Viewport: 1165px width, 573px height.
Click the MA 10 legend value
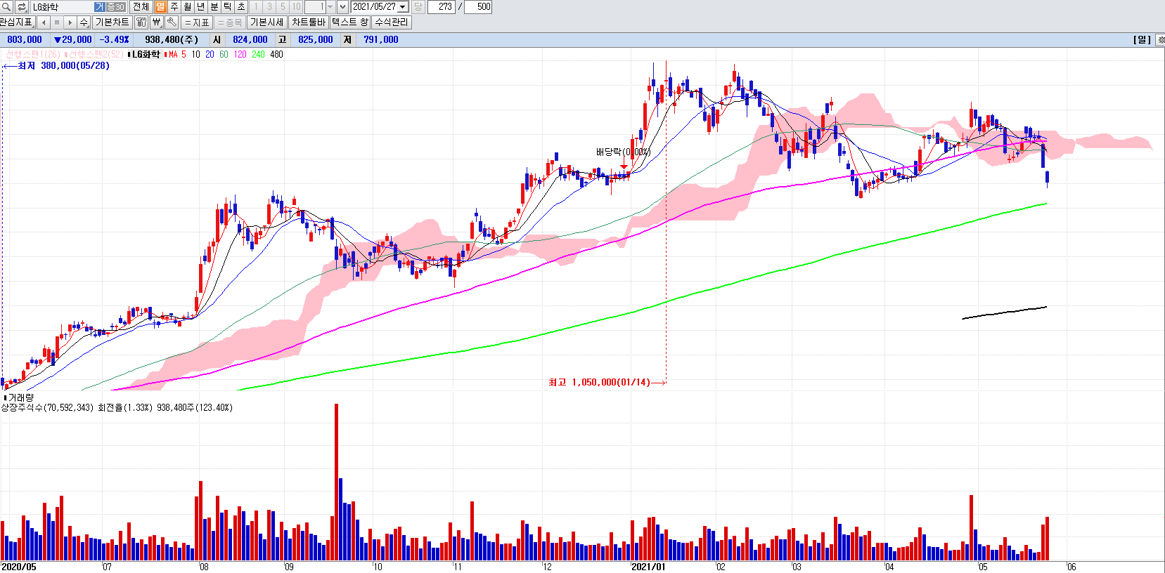coord(195,54)
